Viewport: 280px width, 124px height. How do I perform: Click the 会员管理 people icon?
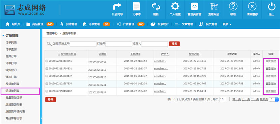click(201, 24)
